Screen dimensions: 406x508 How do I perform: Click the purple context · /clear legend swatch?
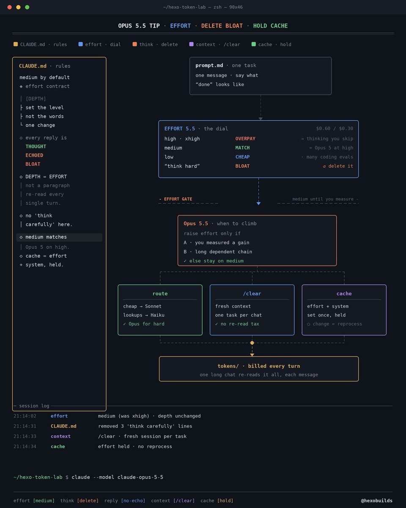point(191,44)
